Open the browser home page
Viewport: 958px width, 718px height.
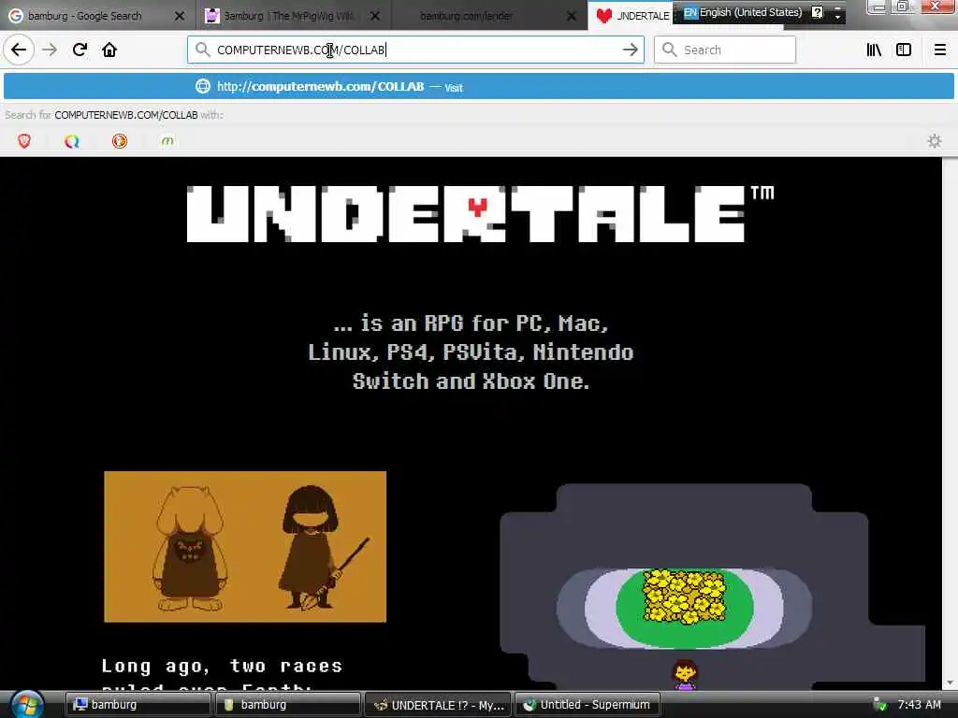[x=109, y=50]
